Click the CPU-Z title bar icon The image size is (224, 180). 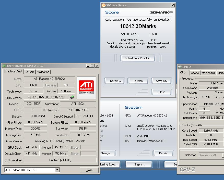(180, 67)
